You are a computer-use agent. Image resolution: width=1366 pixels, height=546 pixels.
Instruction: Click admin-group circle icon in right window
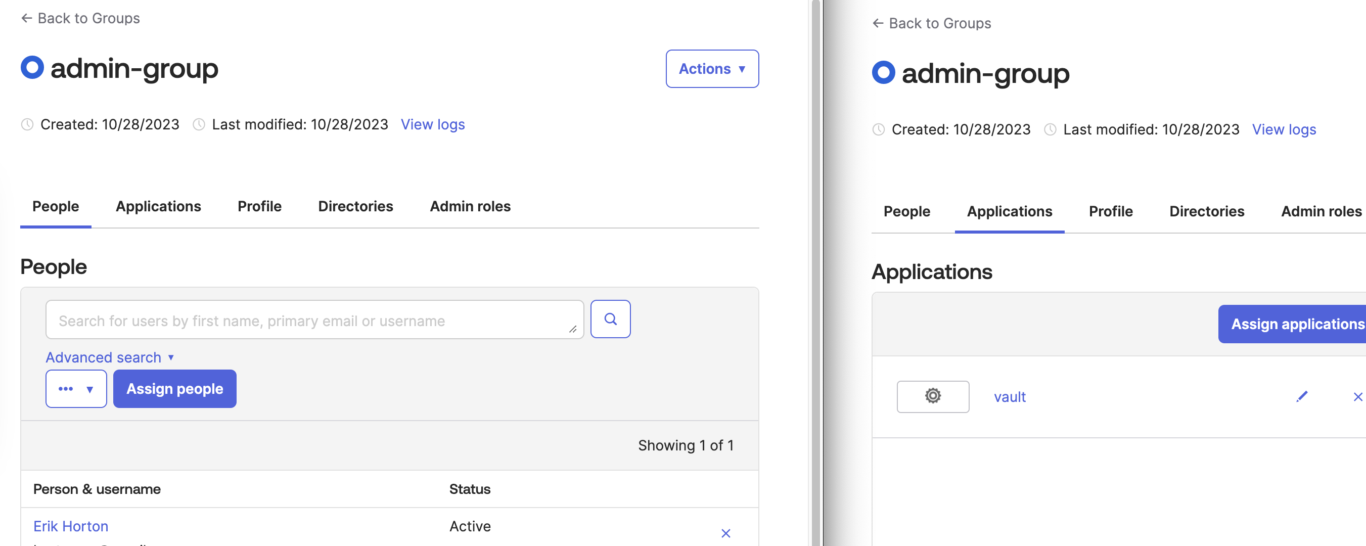tap(883, 72)
